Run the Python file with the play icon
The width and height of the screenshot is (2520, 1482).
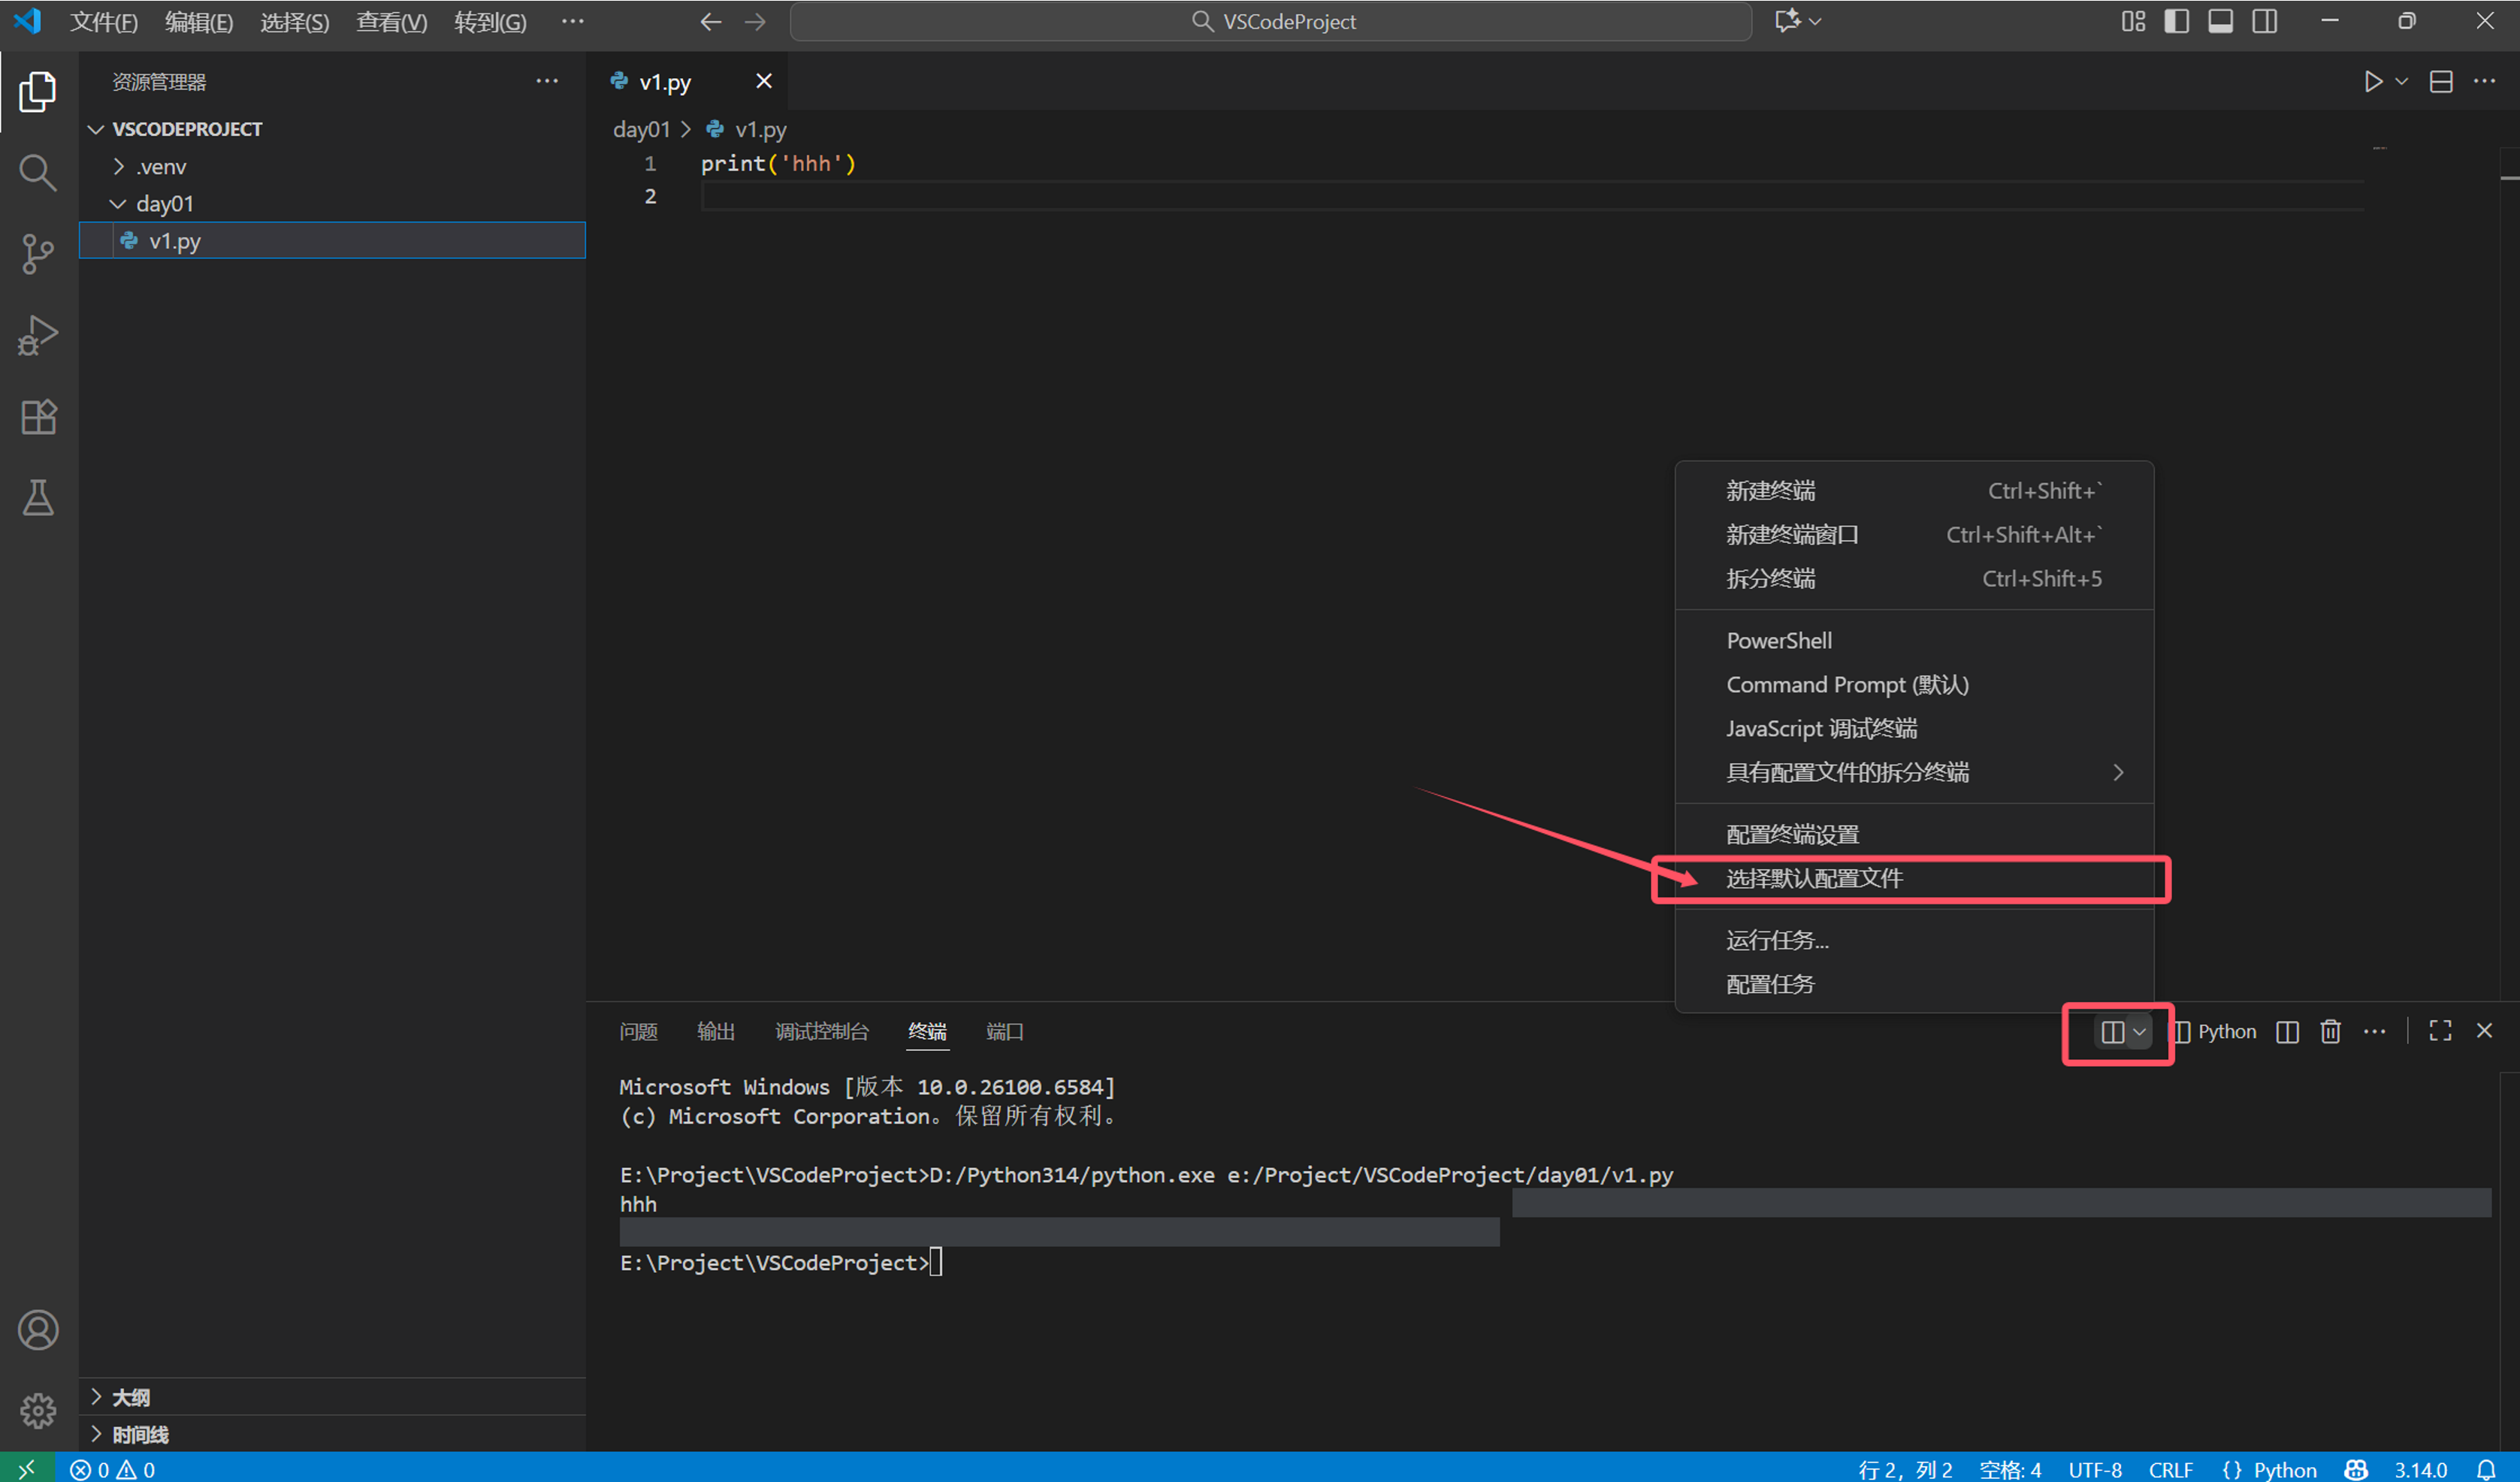tap(2373, 82)
